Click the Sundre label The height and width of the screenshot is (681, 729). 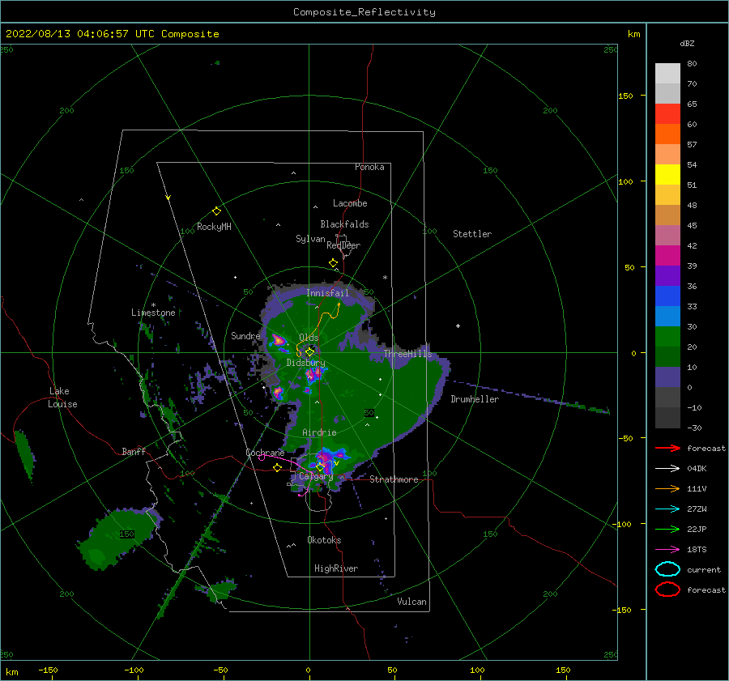click(245, 335)
